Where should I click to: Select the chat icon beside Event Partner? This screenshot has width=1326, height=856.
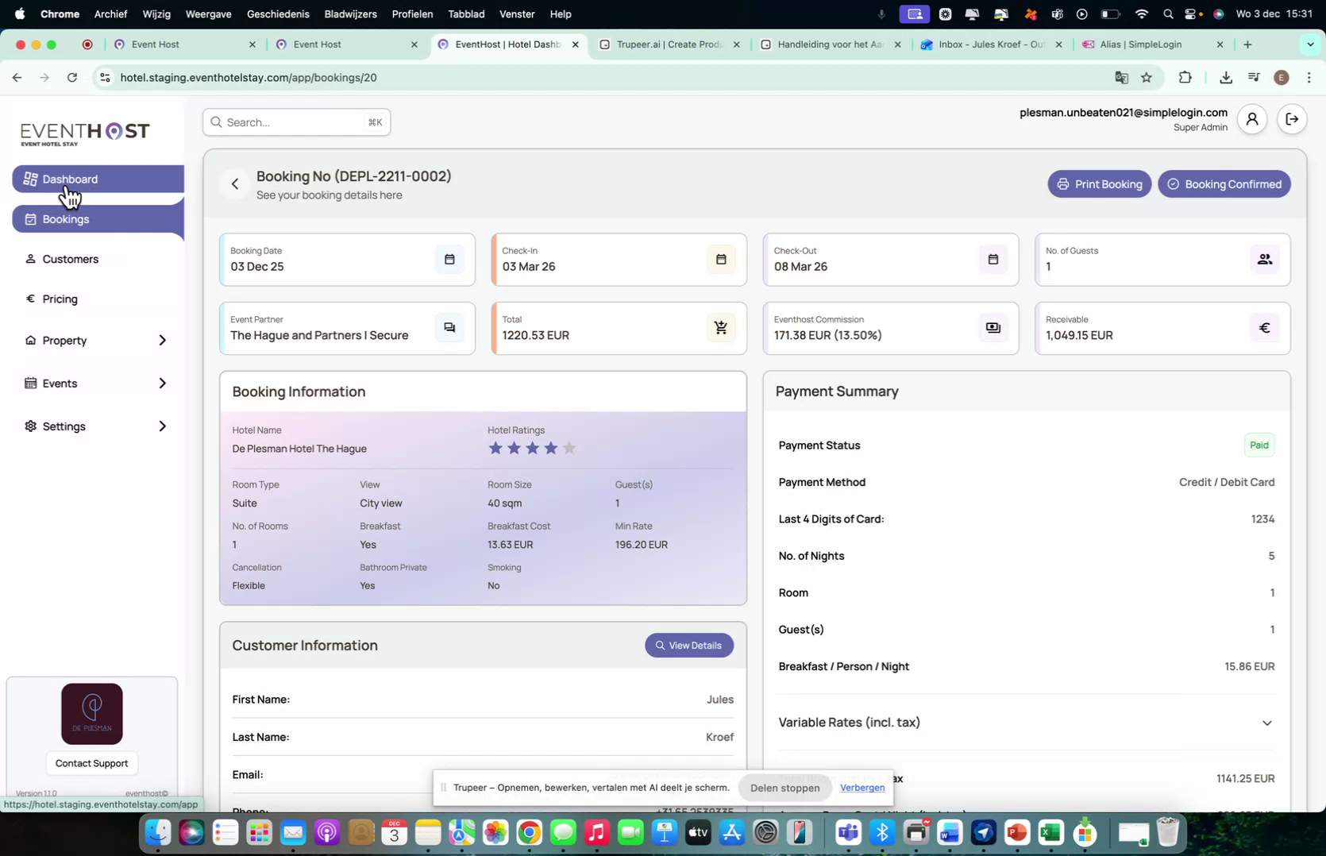click(449, 327)
